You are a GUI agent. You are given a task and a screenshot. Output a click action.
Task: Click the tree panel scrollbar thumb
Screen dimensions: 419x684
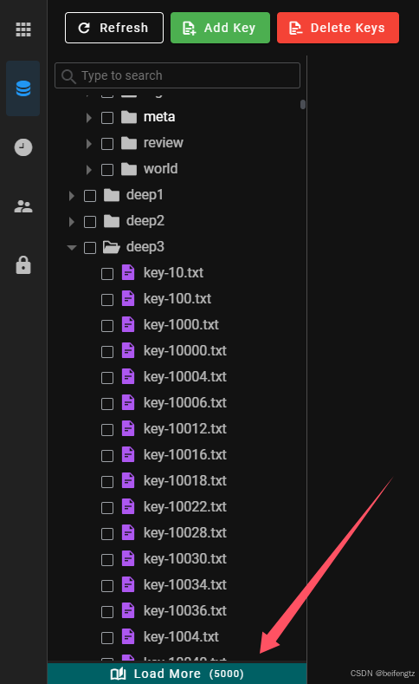click(x=303, y=105)
